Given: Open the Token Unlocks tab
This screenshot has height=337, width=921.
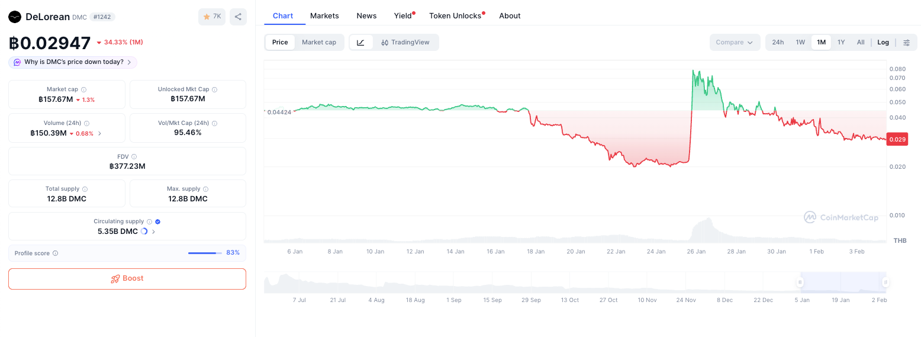Looking at the screenshot, I should [456, 16].
